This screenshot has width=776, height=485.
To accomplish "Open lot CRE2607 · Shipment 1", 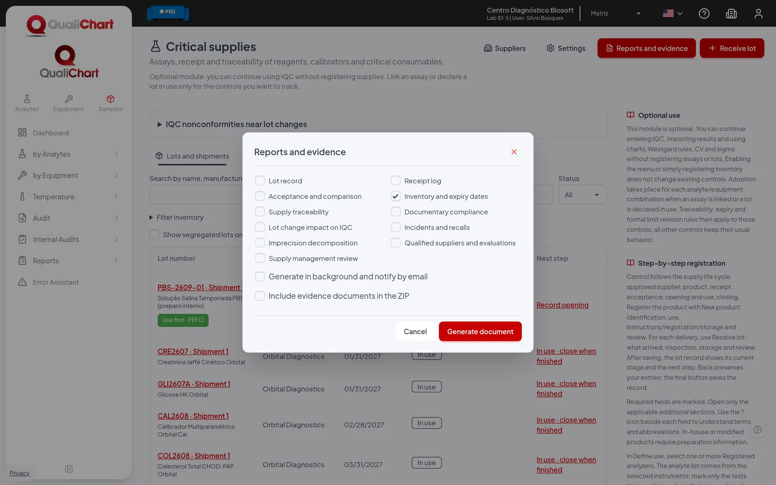I will pos(193,352).
